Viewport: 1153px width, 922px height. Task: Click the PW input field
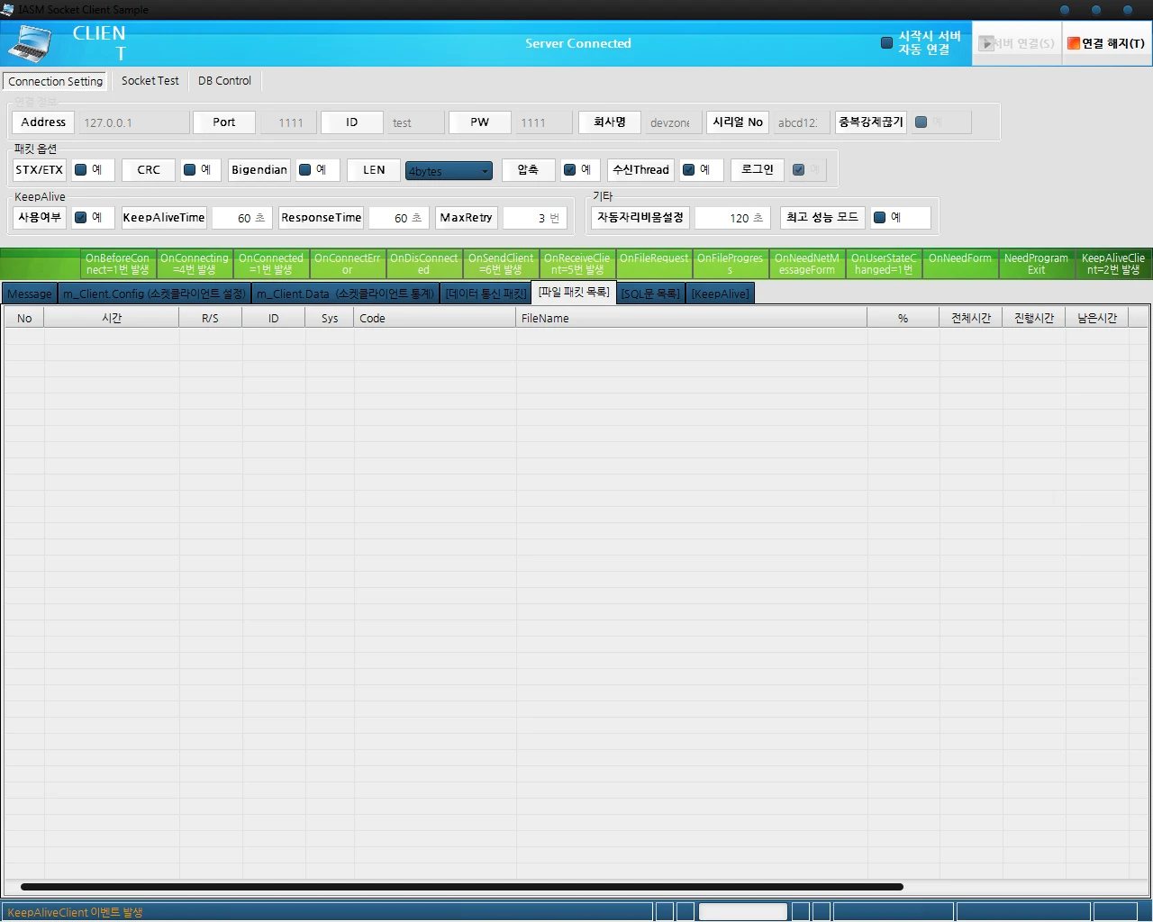coord(544,122)
